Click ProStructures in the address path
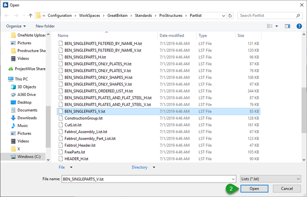The height and width of the screenshot is (197, 307). pyautogui.click(x=171, y=16)
